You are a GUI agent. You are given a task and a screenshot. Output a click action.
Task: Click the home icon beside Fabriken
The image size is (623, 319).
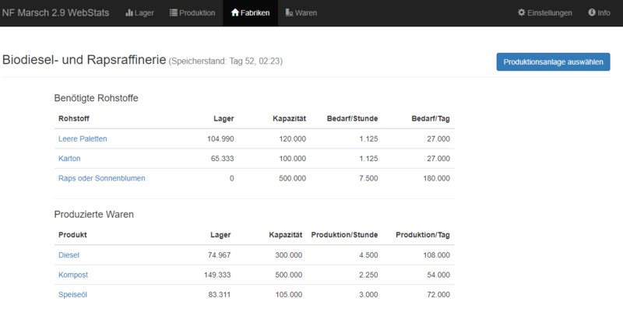coord(235,13)
